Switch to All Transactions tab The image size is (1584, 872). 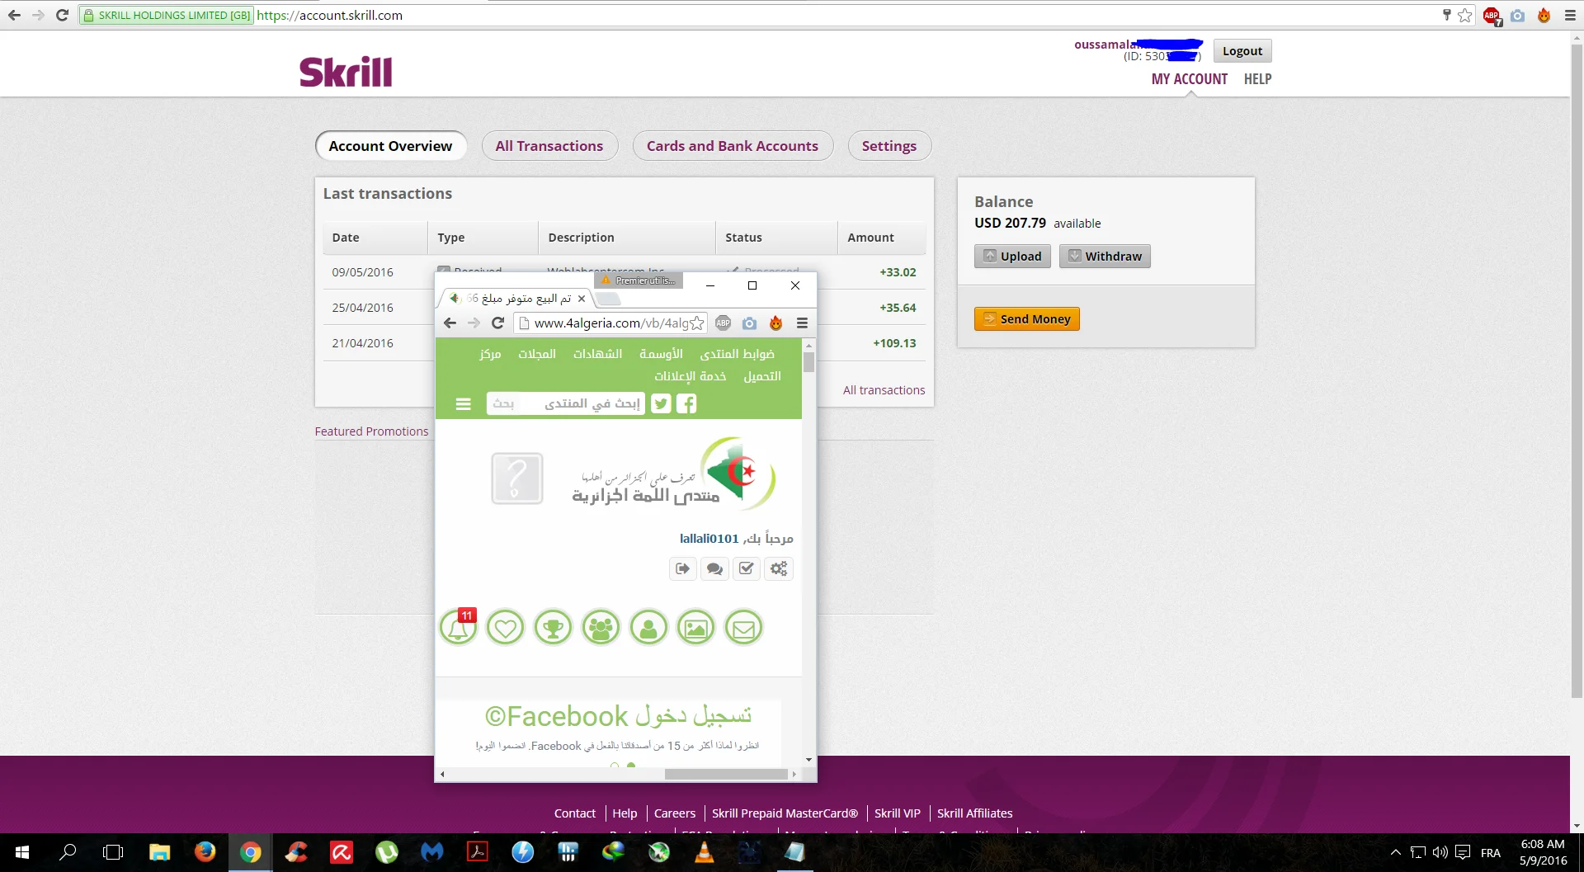click(x=549, y=146)
